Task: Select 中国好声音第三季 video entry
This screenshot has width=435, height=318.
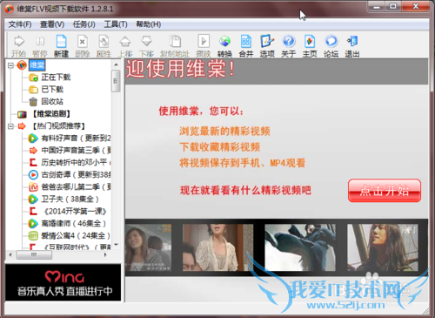Action: (x=76, y=151)
